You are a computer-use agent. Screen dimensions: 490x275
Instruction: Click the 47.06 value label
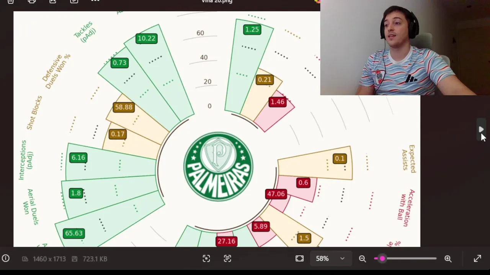(x=276, y=194)
